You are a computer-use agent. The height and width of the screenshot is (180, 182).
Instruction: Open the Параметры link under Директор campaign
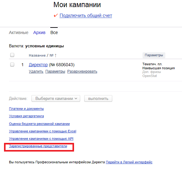pos(55,71)
